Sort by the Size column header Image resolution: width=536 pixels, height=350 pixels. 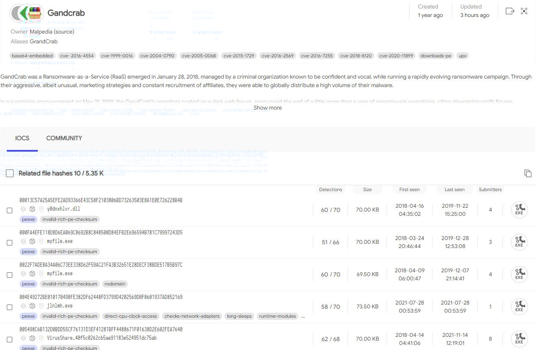tap(368, 189)
